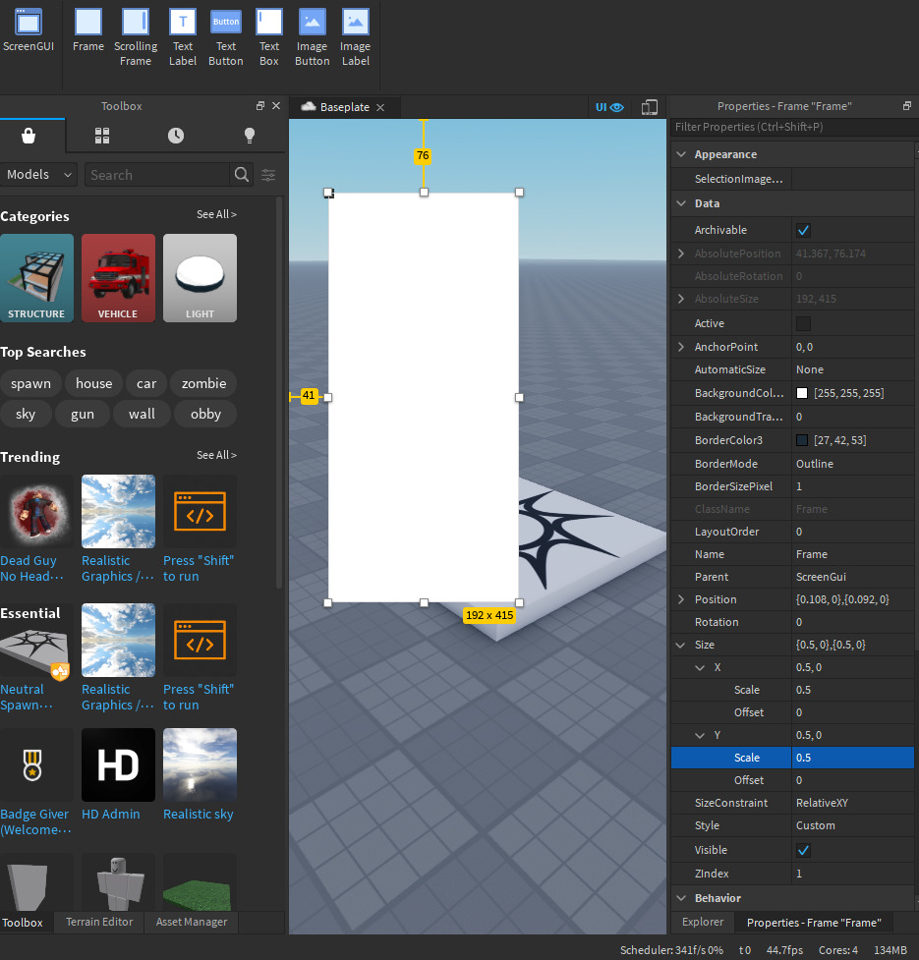
Task: Expand the AnchorPoint property
Action: pyautogui.click(x=681, y=347)
